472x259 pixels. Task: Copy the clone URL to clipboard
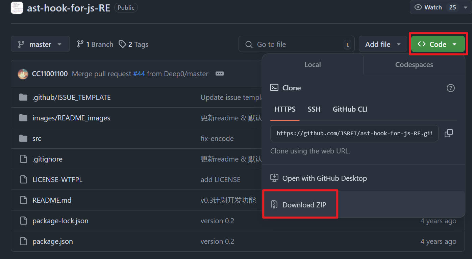coord(449,133)
